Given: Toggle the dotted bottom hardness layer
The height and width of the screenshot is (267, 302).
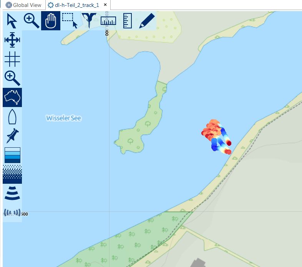Looking at the screenshot, I should click(x=12, y=174).
